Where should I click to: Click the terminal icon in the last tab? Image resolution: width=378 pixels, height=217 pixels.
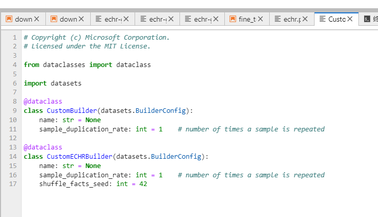click(367, 19)
